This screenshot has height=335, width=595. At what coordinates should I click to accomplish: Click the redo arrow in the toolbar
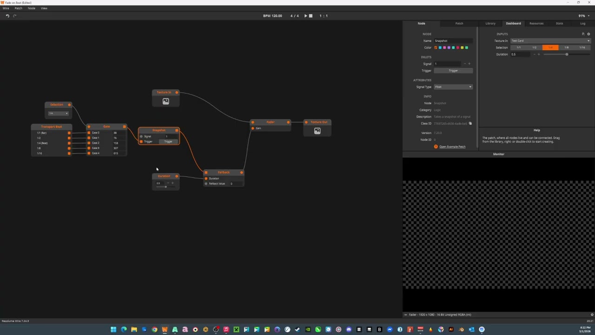pos(14,16)
